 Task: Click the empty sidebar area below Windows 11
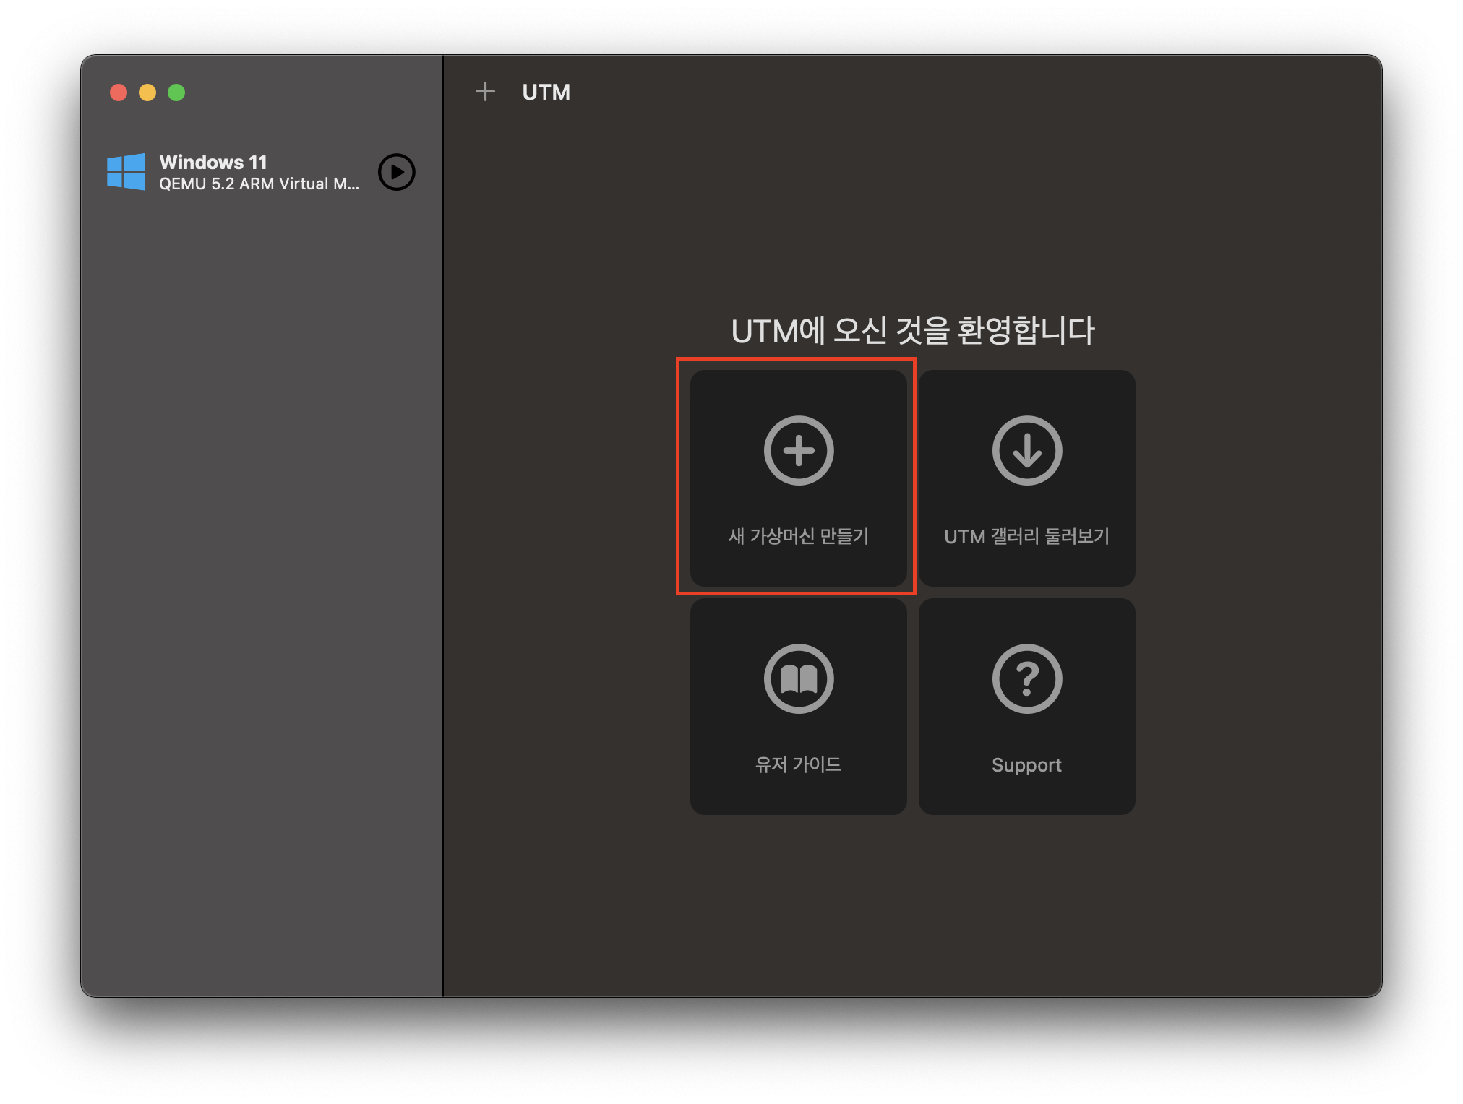pyautogui.click(x=260, y=578)
